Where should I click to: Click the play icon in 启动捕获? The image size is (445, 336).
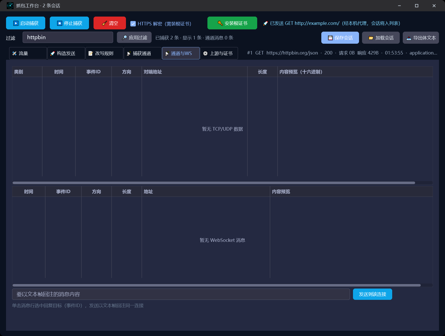16,23
